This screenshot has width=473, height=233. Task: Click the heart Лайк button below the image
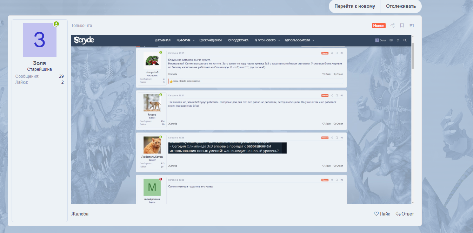coord(382,214)
